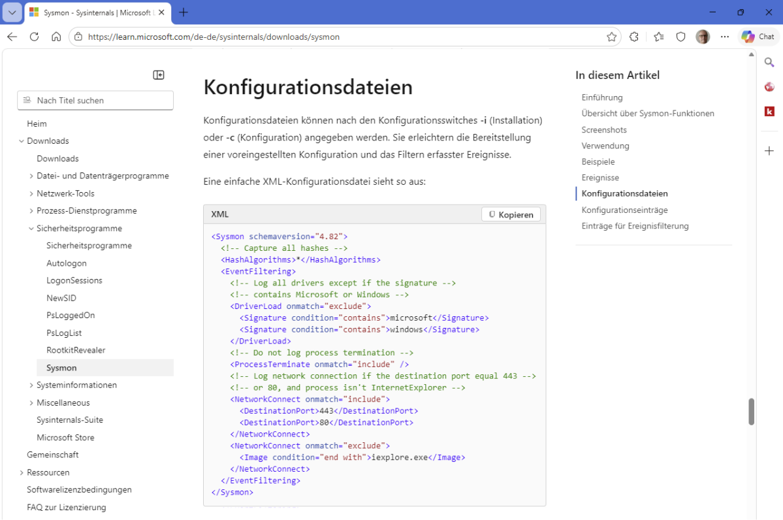Open a new browser tab

[x=184, y=12]
